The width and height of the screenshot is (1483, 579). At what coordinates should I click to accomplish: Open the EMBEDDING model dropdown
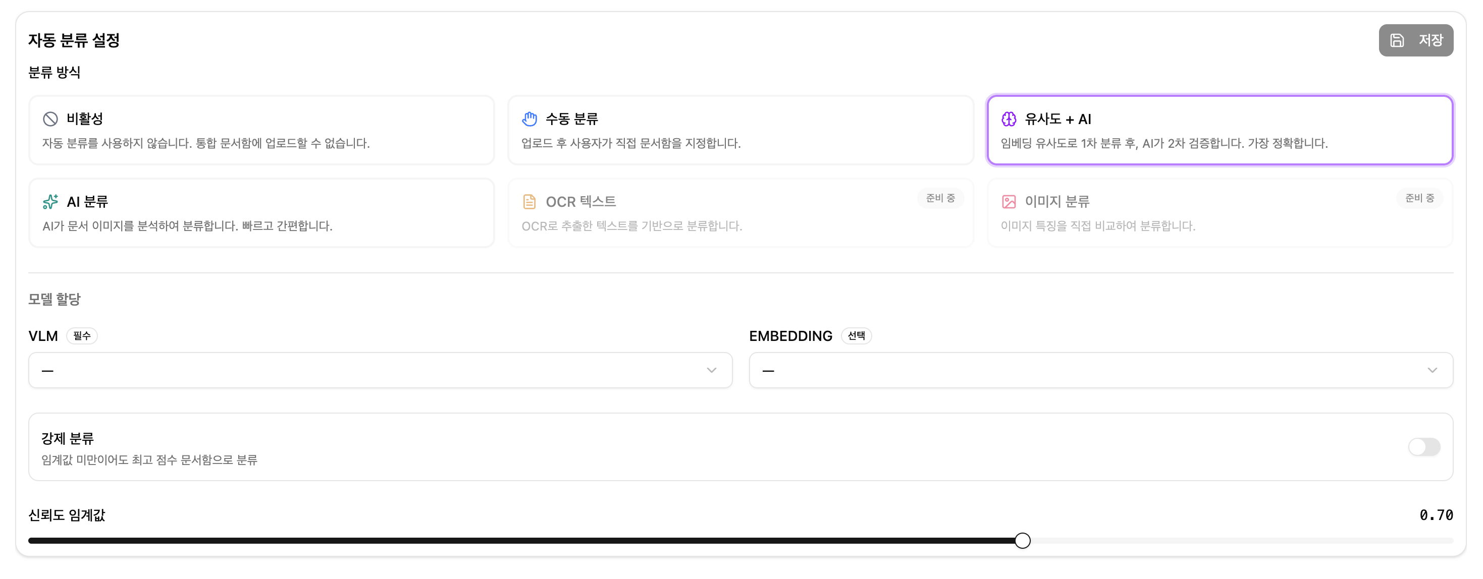coord(1101,370)
